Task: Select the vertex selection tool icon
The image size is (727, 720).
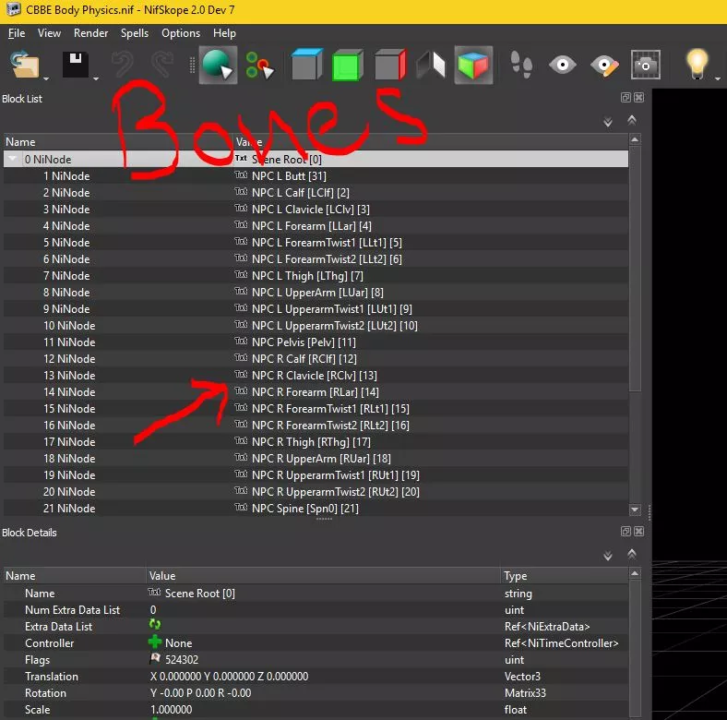Action: [259, 65]
